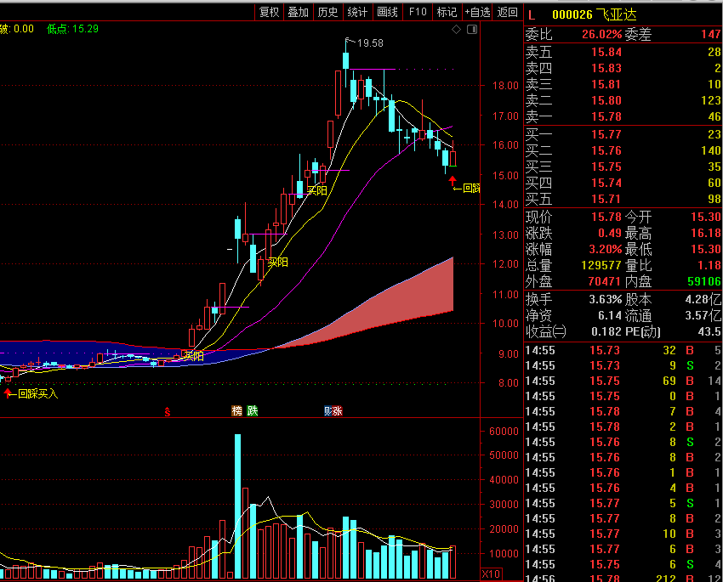Select the 买二 price 15.76
The height and width of the screenshot is (582, 723).
coord(606,150)
